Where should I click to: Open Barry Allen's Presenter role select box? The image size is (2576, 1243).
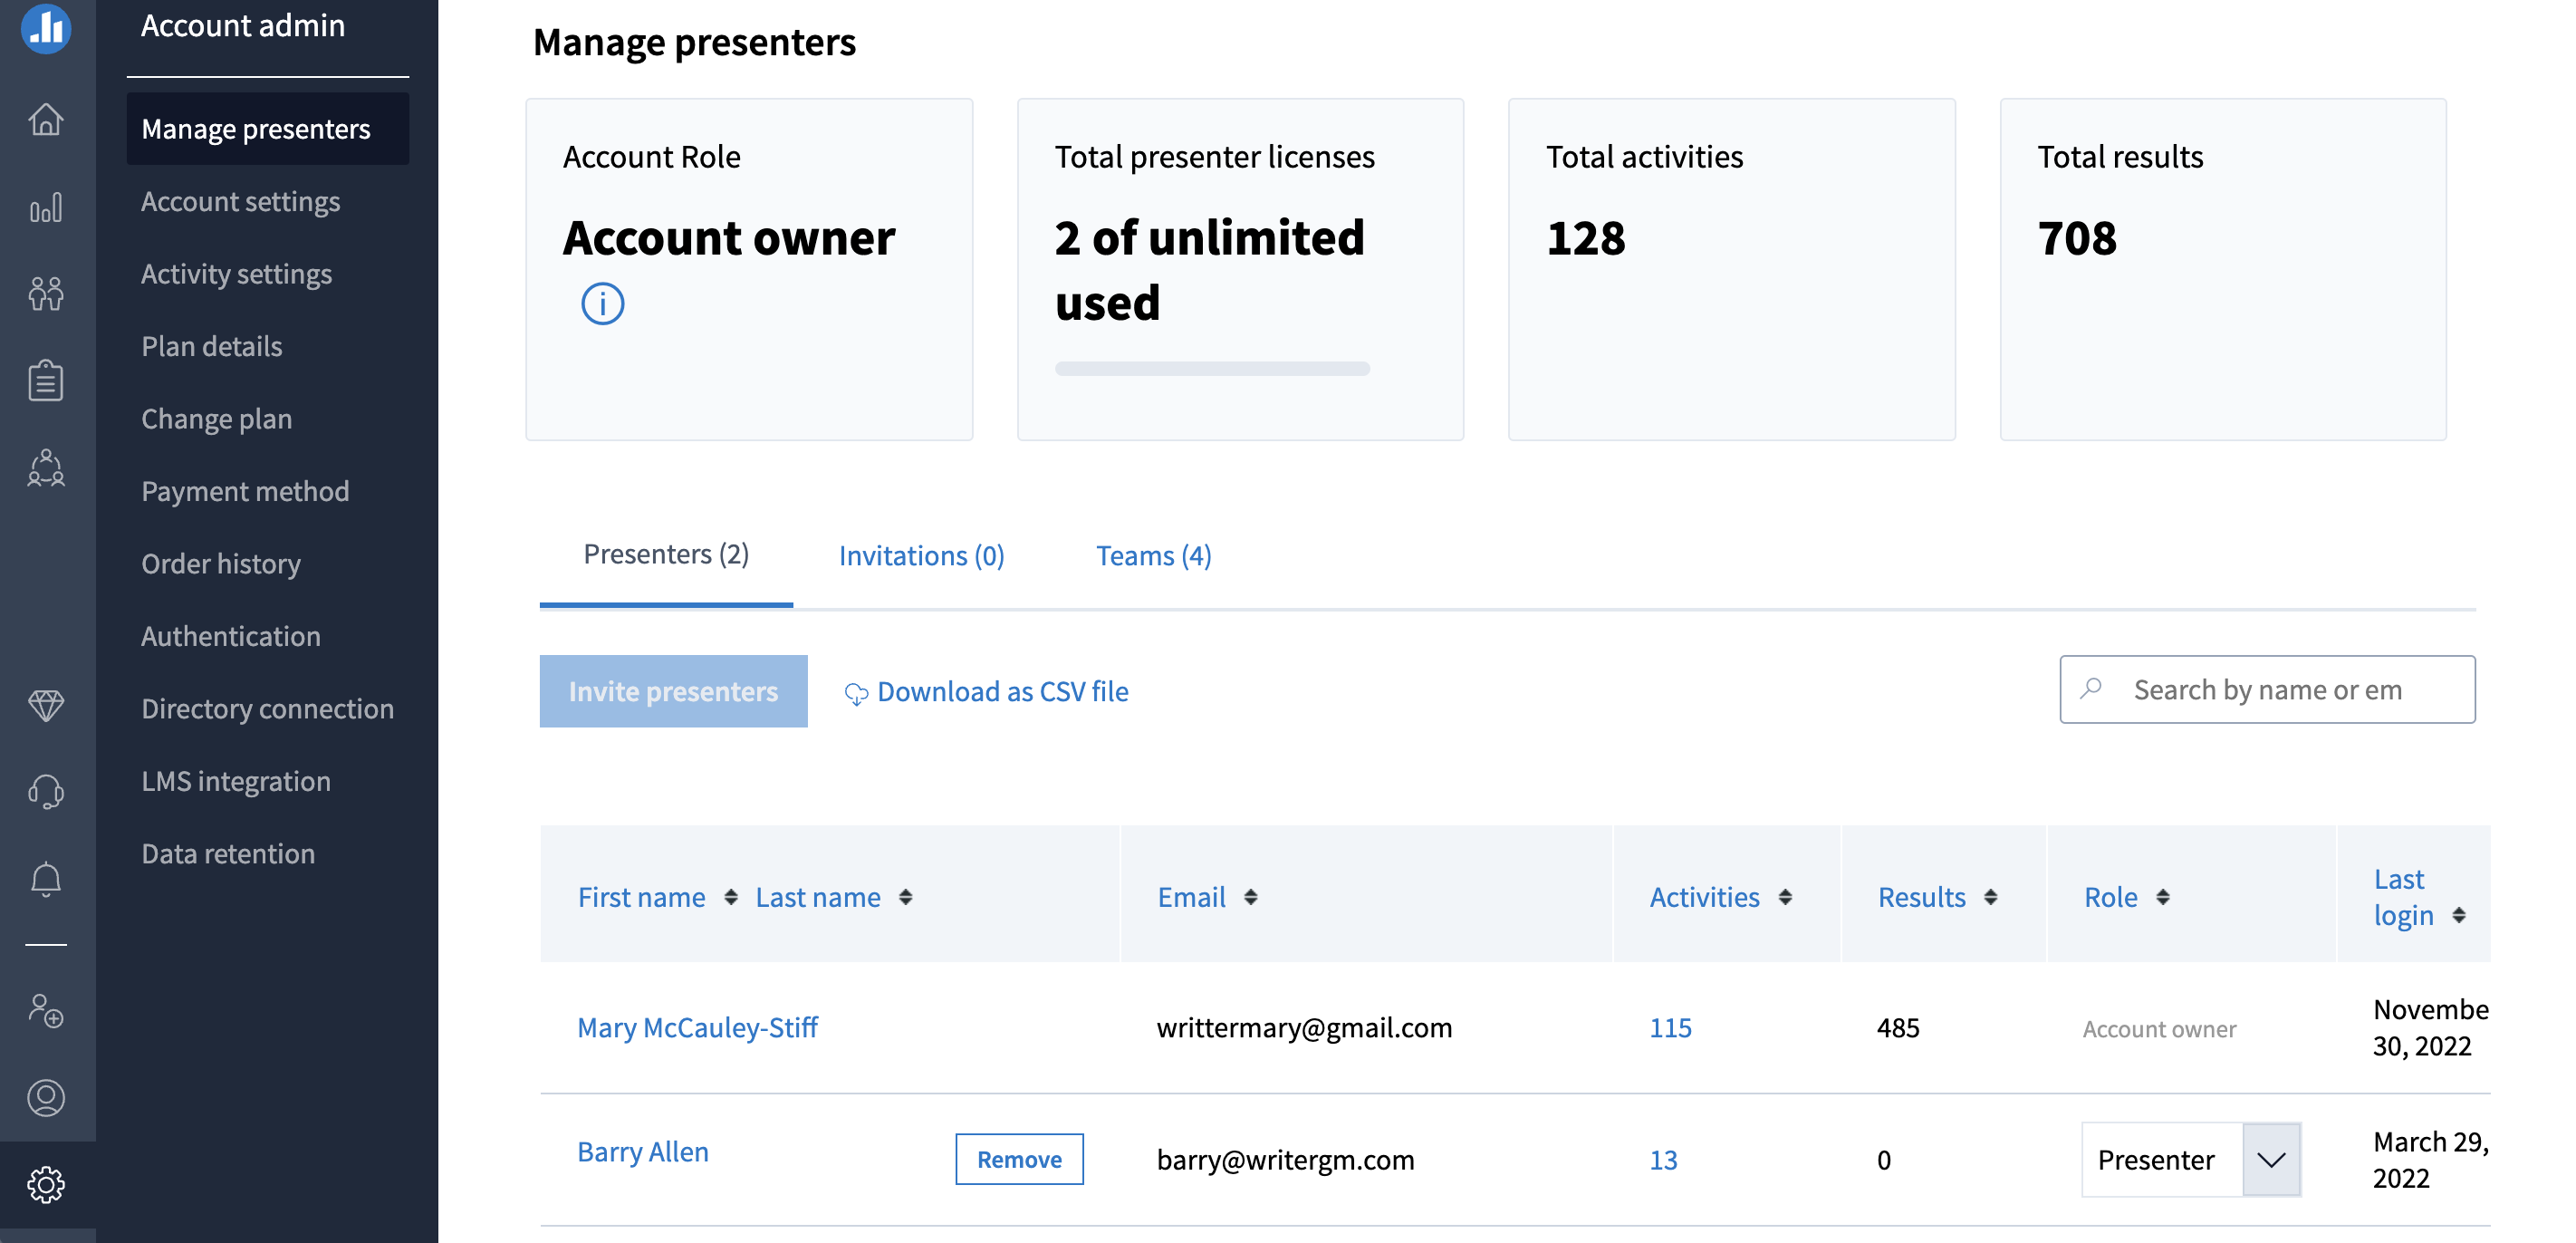click(2191, 1159)
